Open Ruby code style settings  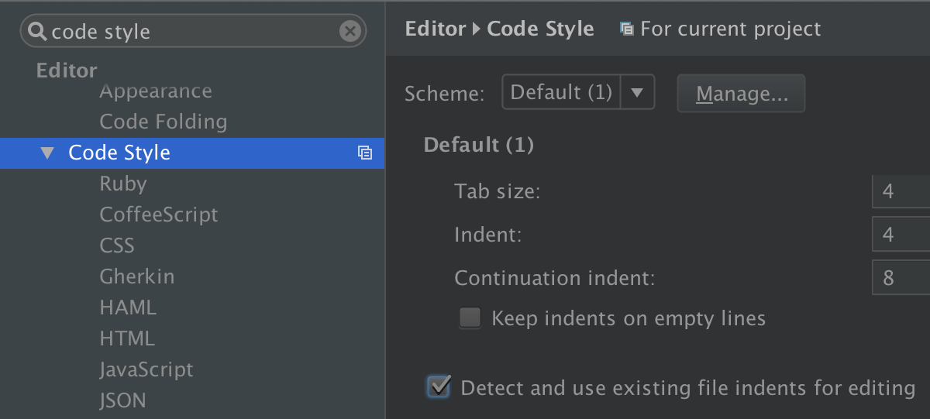(123, 184)
